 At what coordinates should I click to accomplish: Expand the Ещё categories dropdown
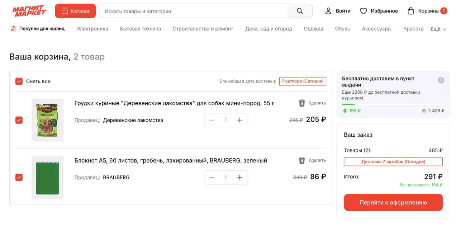[x=438, y=29]
